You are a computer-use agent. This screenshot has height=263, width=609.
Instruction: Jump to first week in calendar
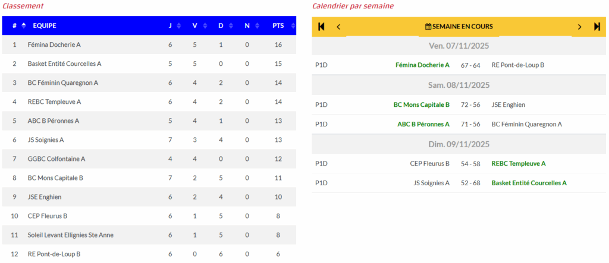coord(322,27)
